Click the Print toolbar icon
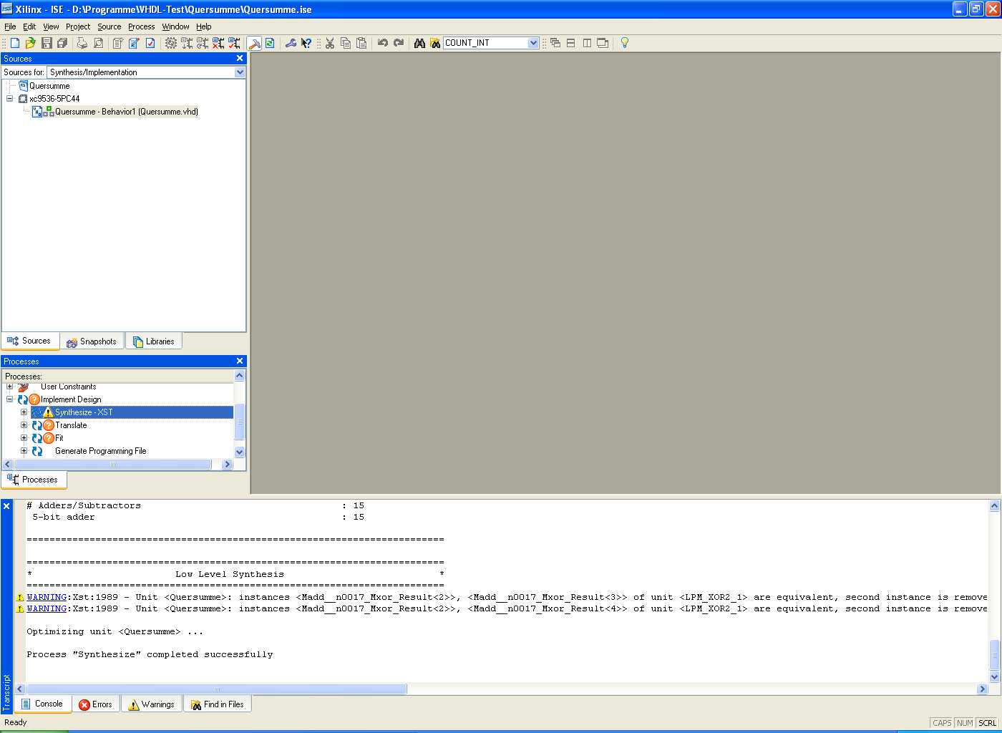Screen dimensions: 1002x733 point(82,43)
